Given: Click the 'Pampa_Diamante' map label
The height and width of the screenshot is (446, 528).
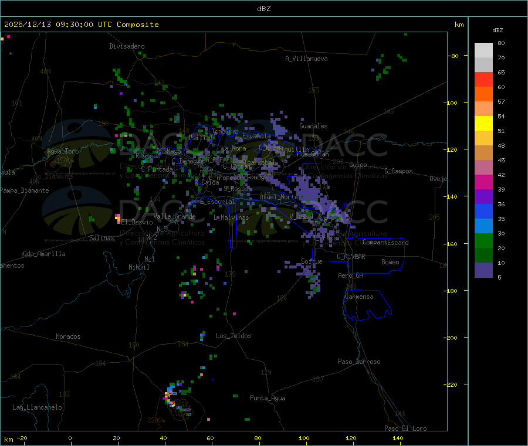Looking at the screenshot, I should tap(25, 190).
